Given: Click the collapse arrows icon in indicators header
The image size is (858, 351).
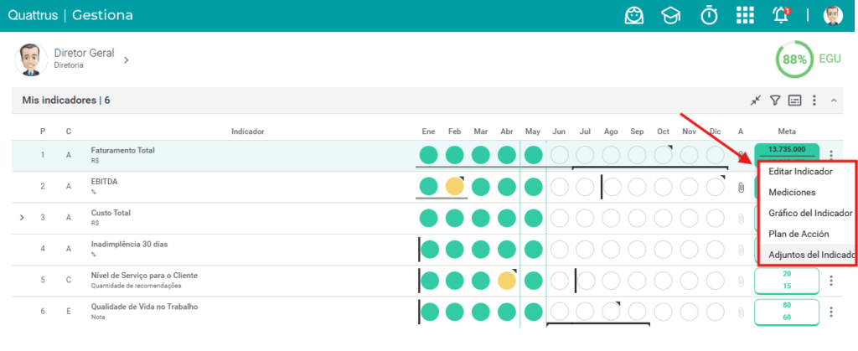Looking at the screenshot, I should coord(756,100).
